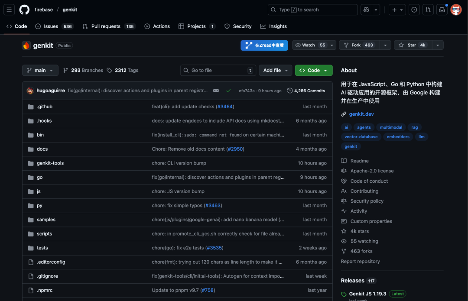
Task: Open the issues icon in header
Action: pos(414,10)
